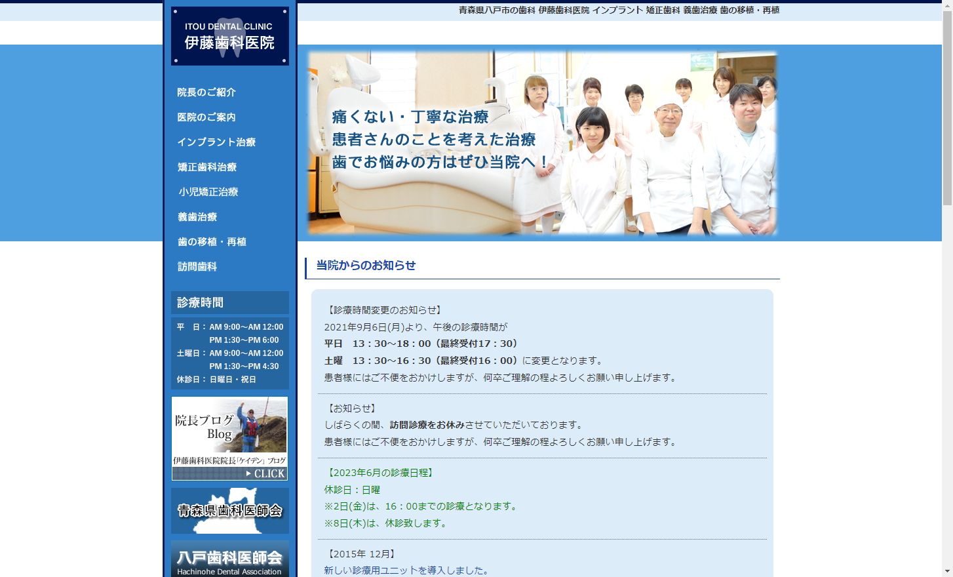Screen dimensions: 953x577
Task: Follow 新しい診療用ユニットを導入しました link
Action: tap(408, 570)
